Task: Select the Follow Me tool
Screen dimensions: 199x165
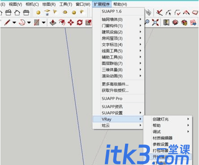Action: pyautogui.click(x=62, y=23)
